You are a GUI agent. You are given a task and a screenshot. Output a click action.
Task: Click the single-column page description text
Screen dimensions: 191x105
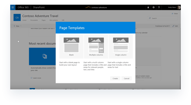coord(119,65)
